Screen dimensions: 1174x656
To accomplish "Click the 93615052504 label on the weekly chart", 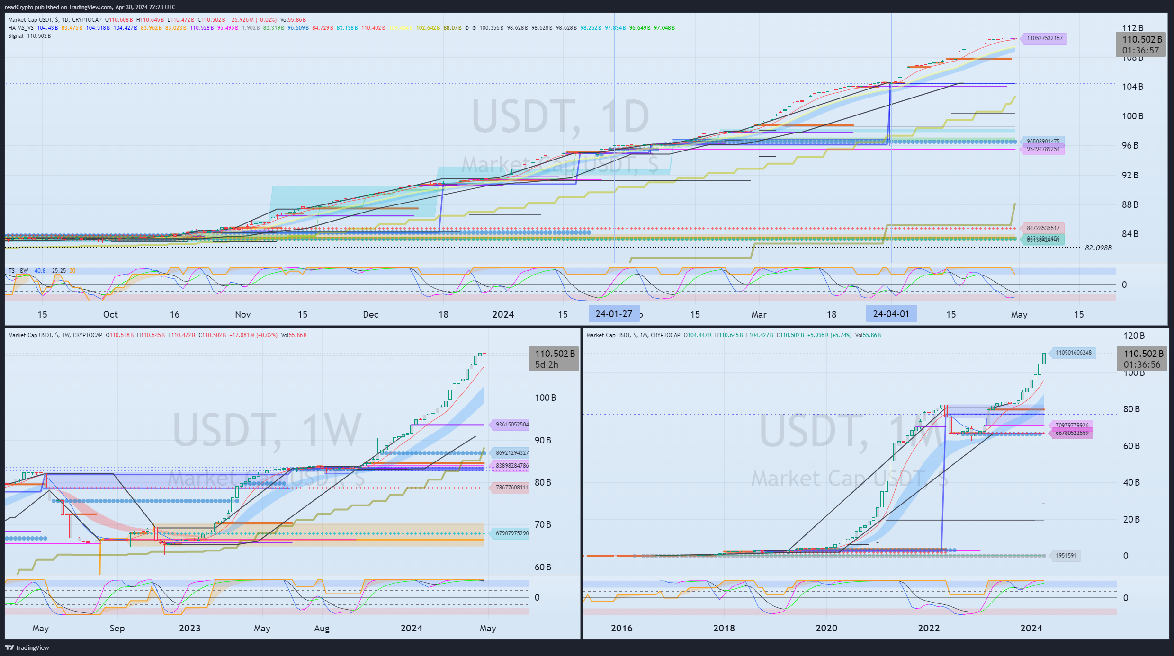I will 510,425.
